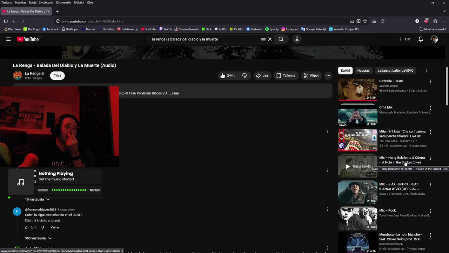The image size is (449, 253).
Task: Save the video with Tallenna
Action: 286,76
